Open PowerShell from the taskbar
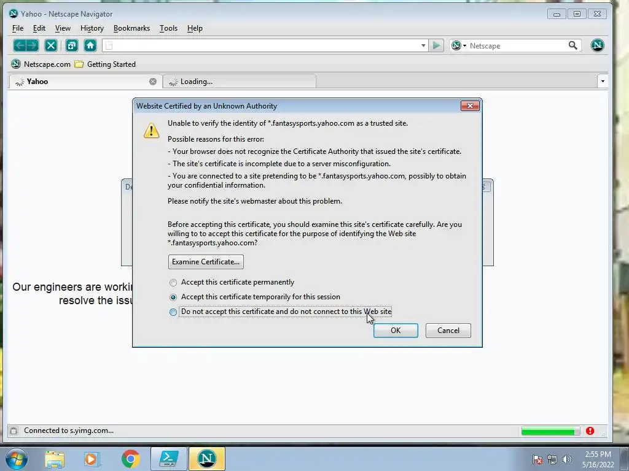Image resolution: width=629 pixels, height=471 pixels. (x=169, y=459)
